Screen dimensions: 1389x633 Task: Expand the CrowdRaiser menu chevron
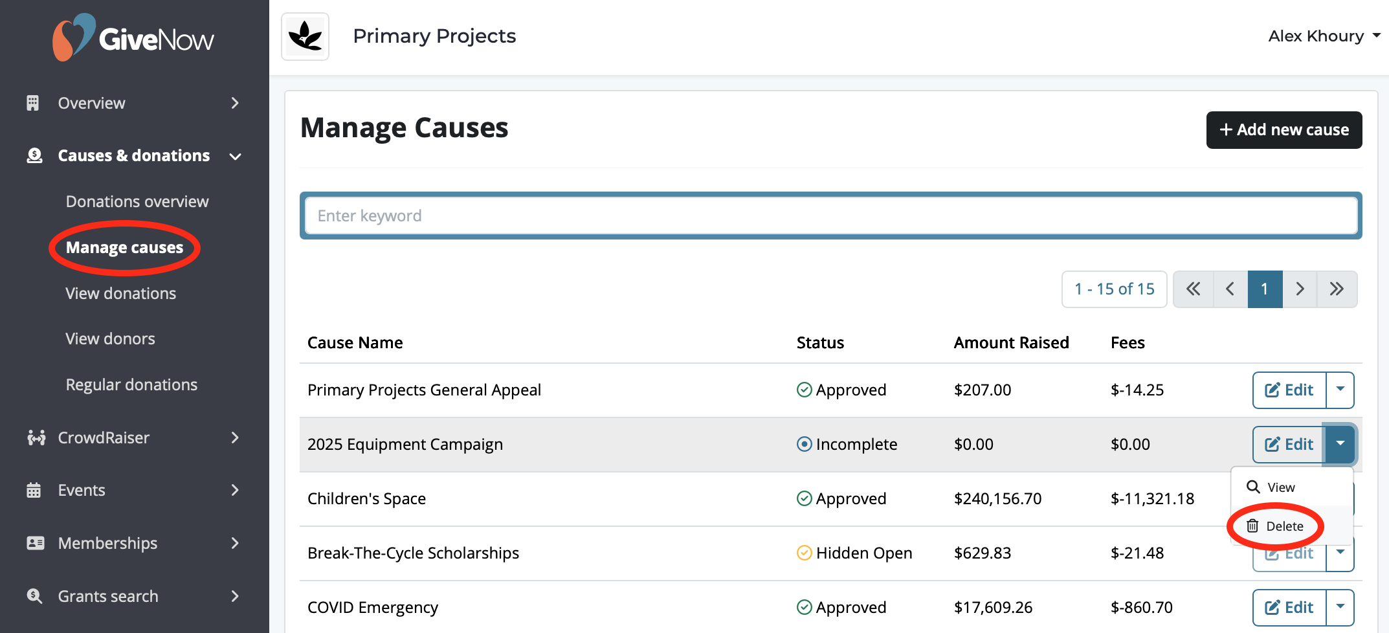pos(235,438)
